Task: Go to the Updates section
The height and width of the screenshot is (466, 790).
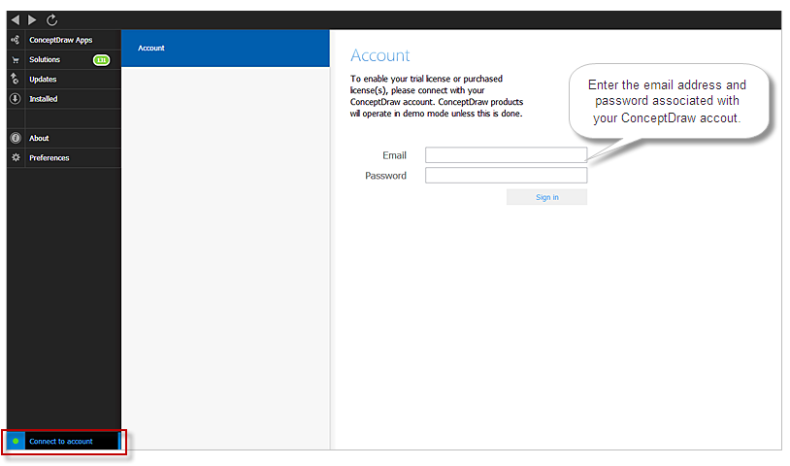Action: [x=64, y=79]
